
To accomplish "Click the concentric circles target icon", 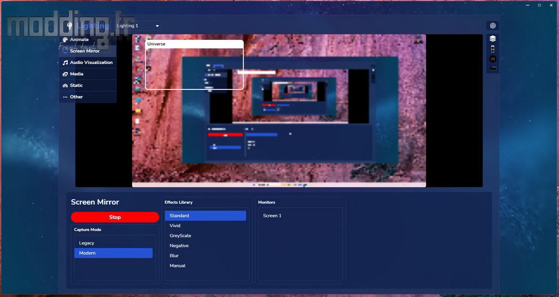I will click(x=493, y=26).
